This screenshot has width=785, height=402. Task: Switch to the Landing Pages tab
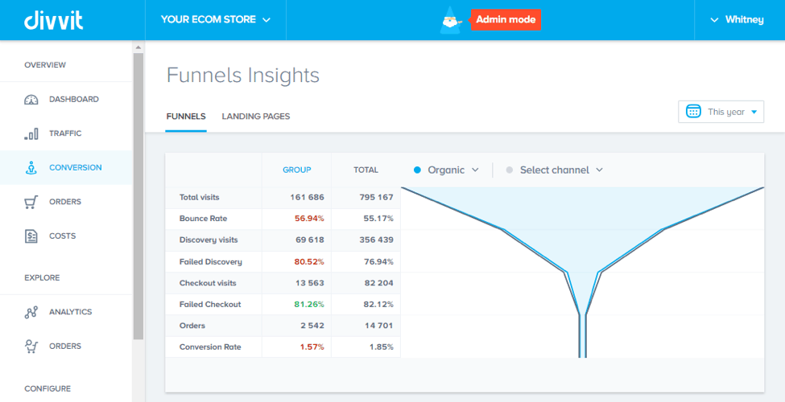(255, 117)
